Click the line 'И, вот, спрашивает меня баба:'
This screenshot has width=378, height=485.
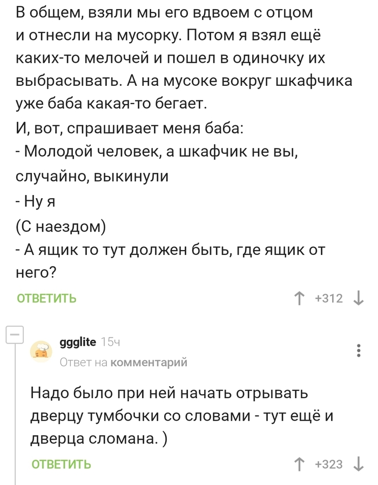pos(130,129)
